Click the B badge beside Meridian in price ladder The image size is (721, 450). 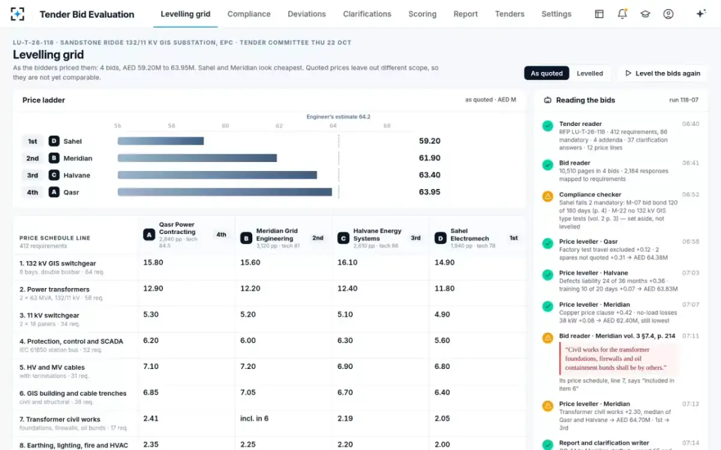pyautogui.click(x=54, y=158)
